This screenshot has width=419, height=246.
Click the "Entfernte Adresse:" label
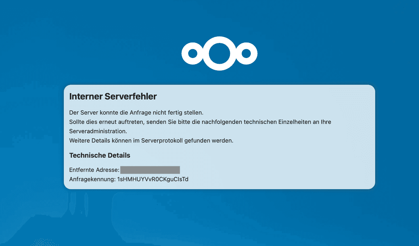point(94,170)
